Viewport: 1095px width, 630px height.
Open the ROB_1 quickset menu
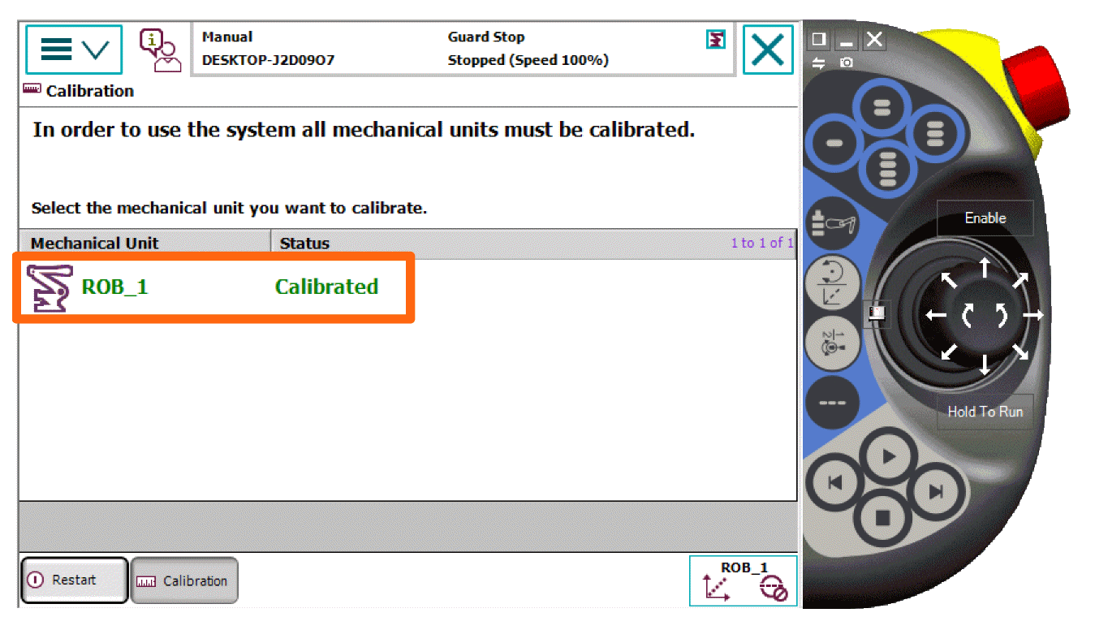(744, 580)
